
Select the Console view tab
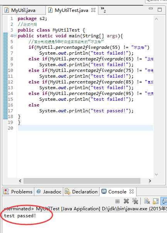coord(117,192)
